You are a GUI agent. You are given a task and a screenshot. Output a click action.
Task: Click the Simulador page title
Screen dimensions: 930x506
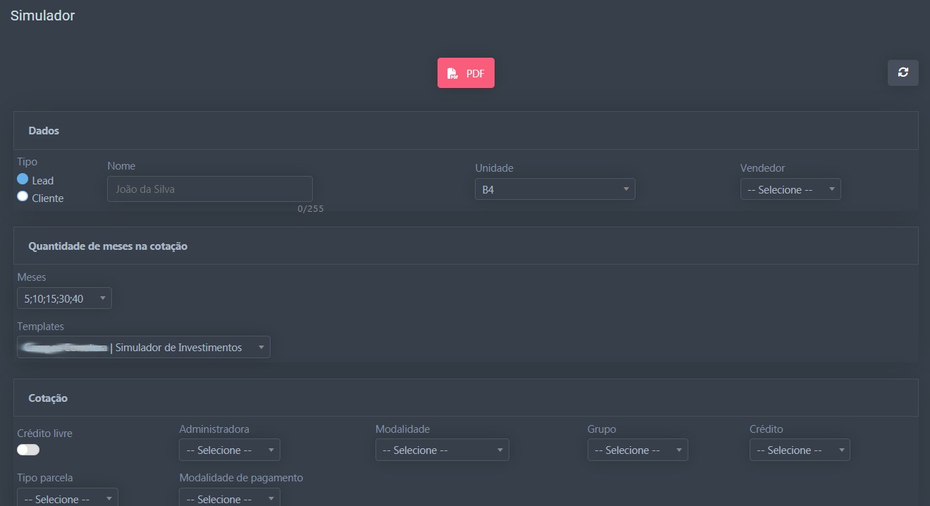(42, 15)
